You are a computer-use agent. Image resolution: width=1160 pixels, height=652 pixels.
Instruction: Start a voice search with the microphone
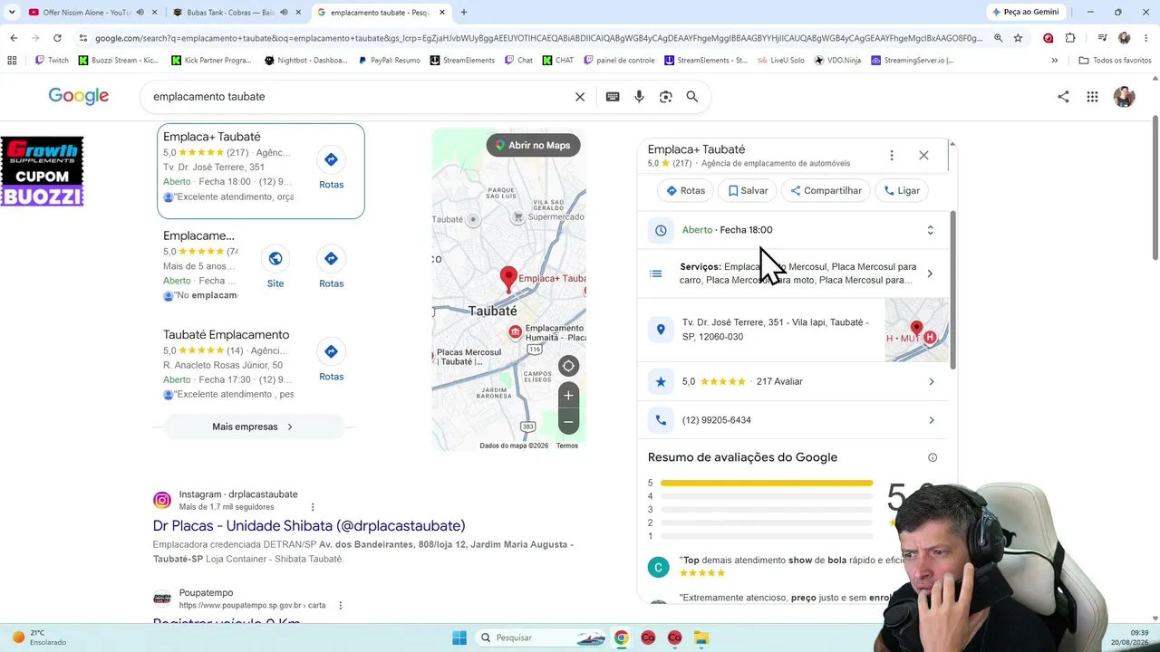[x=639, y=97]
